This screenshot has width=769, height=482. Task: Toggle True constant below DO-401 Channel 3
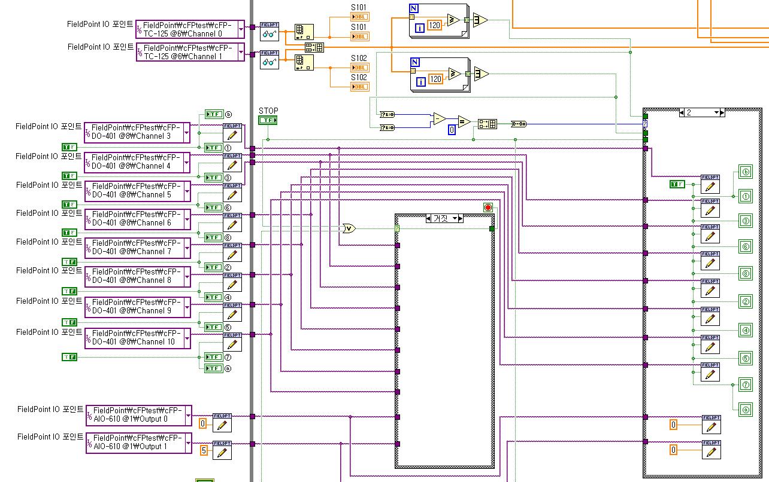point(69,147)
